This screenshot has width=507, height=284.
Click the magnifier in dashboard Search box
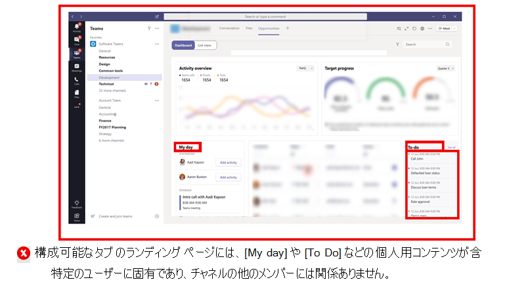447,44
